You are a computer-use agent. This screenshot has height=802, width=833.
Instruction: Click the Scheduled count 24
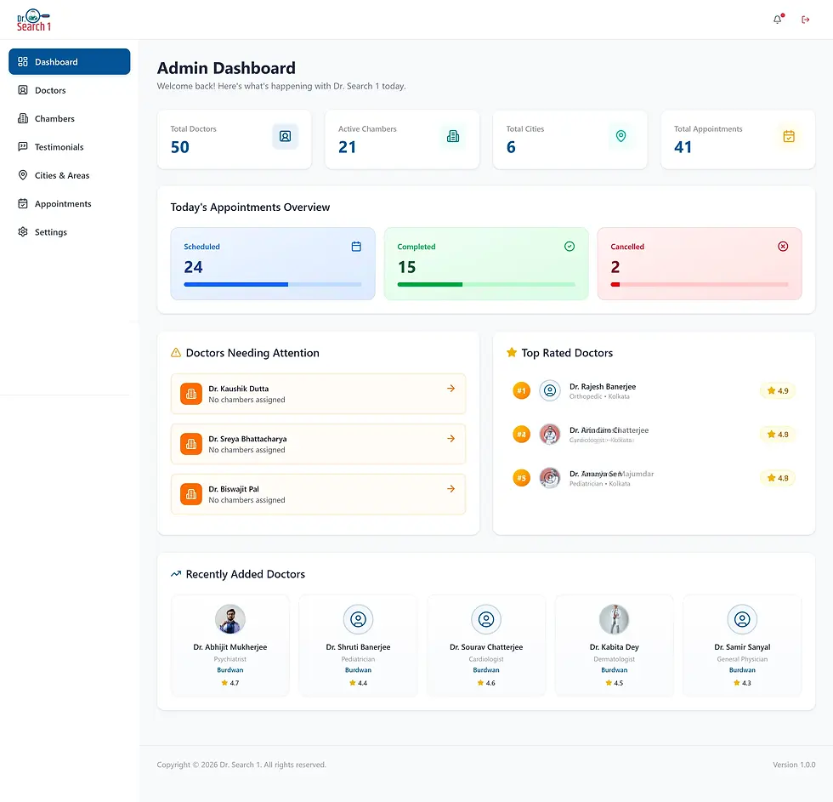click(x=194, y=267)
